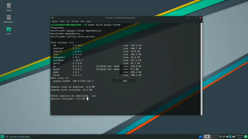248x139 pixels.
Task: Click the keep-on-top arrow in the title bar
Action: click(x=189, y=18)
